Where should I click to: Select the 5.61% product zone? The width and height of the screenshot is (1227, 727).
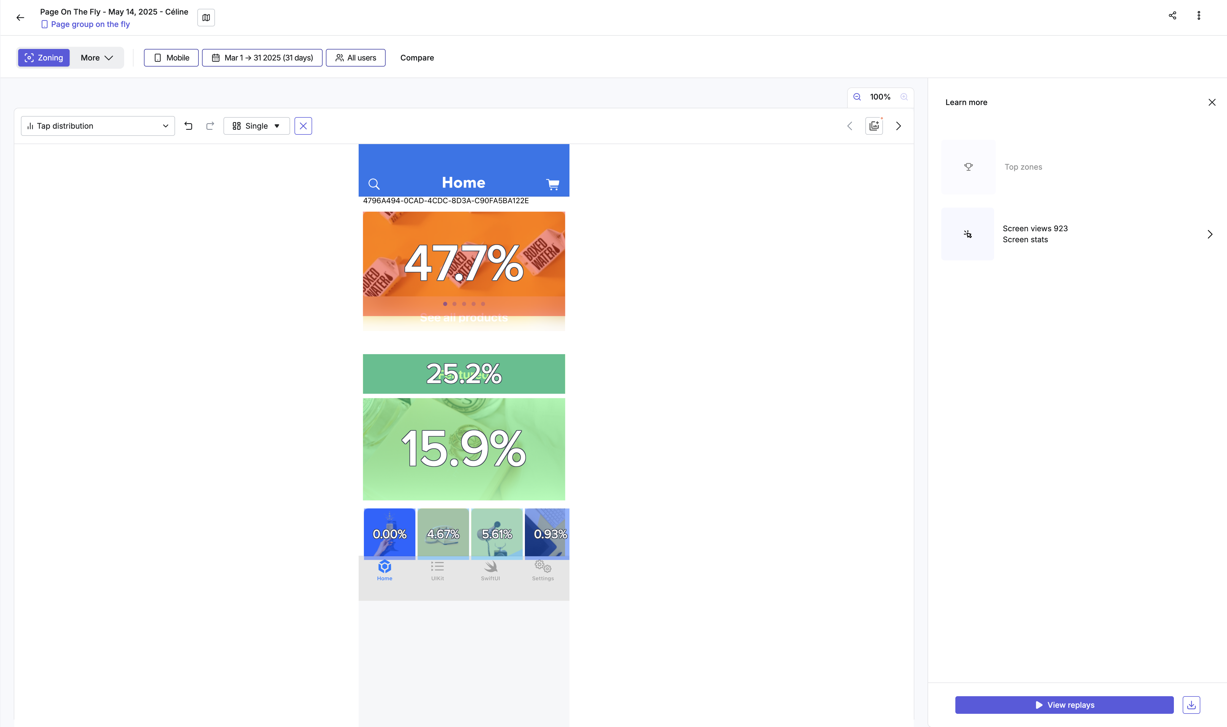pos(497,534)
